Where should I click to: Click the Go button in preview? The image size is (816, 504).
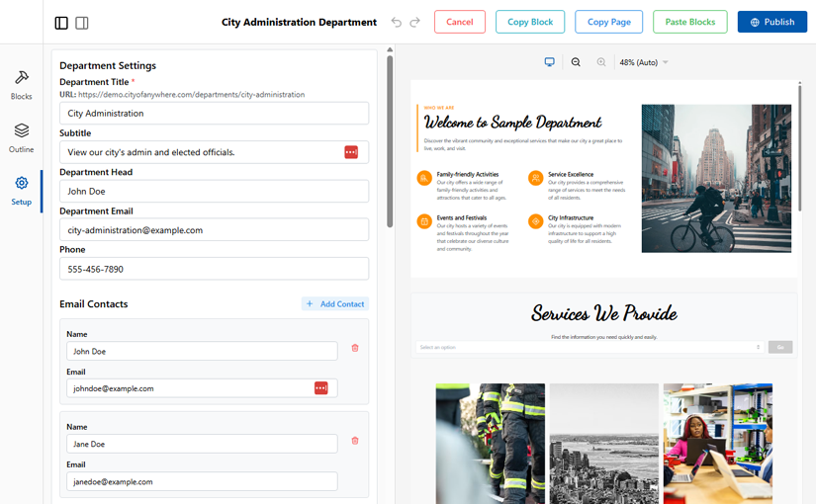tap(780, 347)
